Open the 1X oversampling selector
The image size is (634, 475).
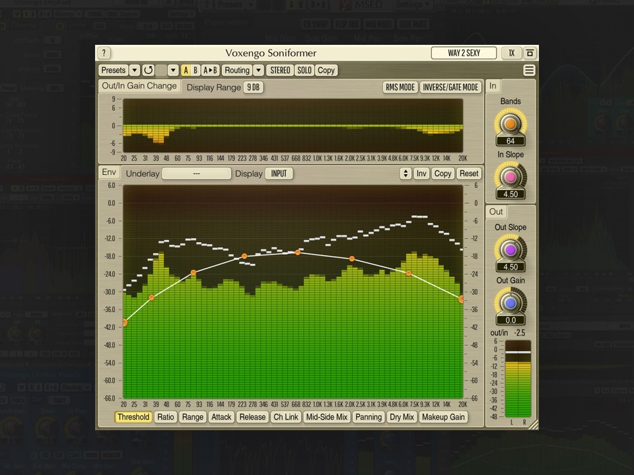tap(511, 53)
